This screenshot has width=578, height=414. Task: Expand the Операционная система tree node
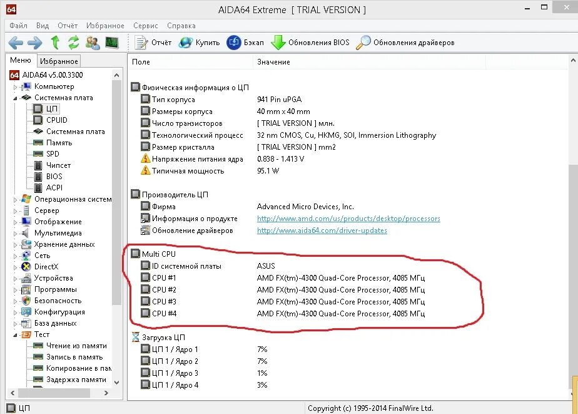point(15,200)
